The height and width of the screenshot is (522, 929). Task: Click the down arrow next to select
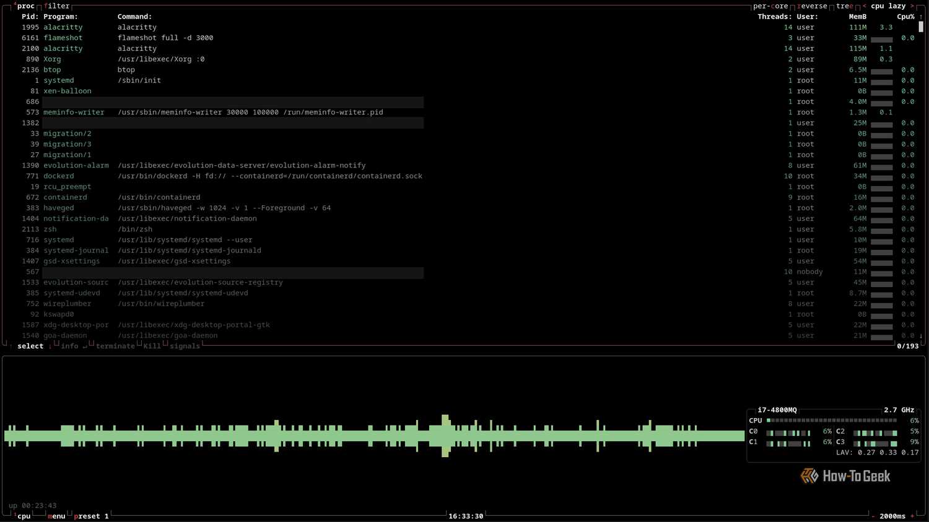pyautogui.click(x=50, y=346)
